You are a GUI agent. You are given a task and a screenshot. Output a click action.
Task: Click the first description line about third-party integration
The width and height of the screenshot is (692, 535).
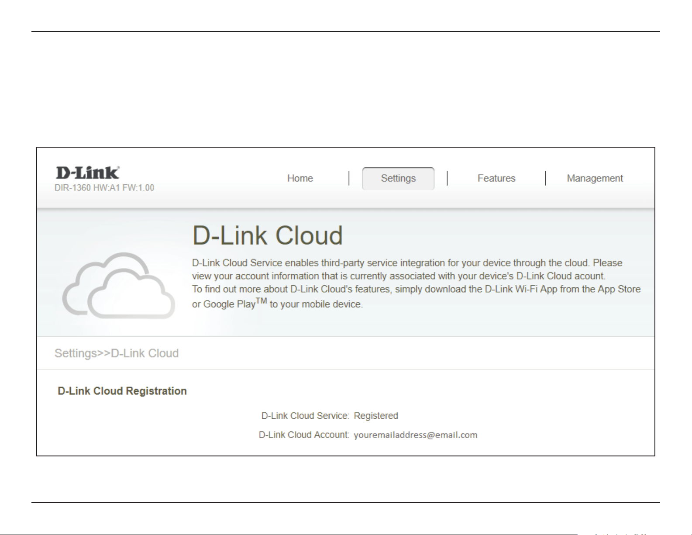click(407, 263)
